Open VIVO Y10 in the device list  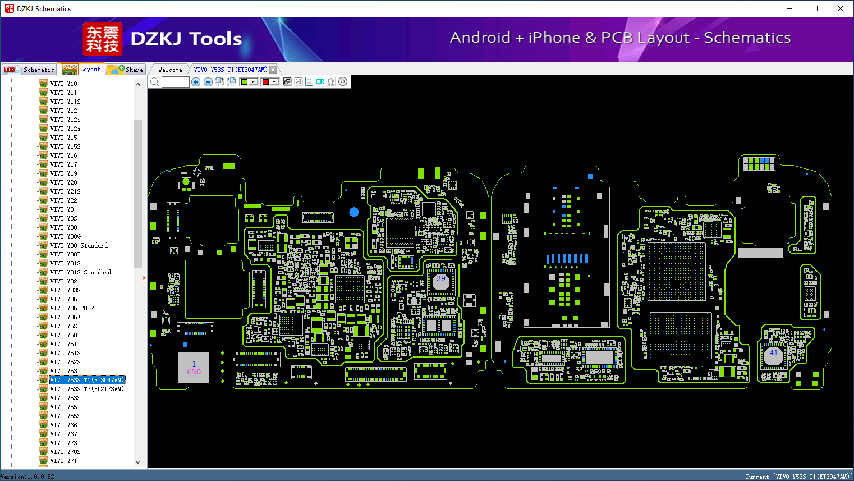(x=64, y=84)
